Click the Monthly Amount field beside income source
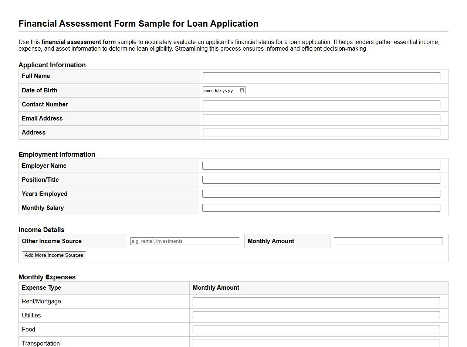Screen dimensions: 467x347 pyautogui.click(x=388, y=241)
